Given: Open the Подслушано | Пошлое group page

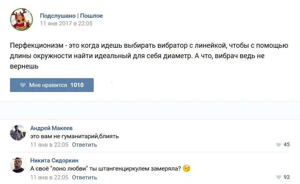Looking at the screenshot, I should pyautogui.click(x=71, y=16).
